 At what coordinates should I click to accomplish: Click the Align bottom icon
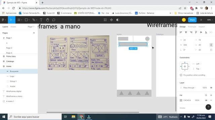(206, 32)
